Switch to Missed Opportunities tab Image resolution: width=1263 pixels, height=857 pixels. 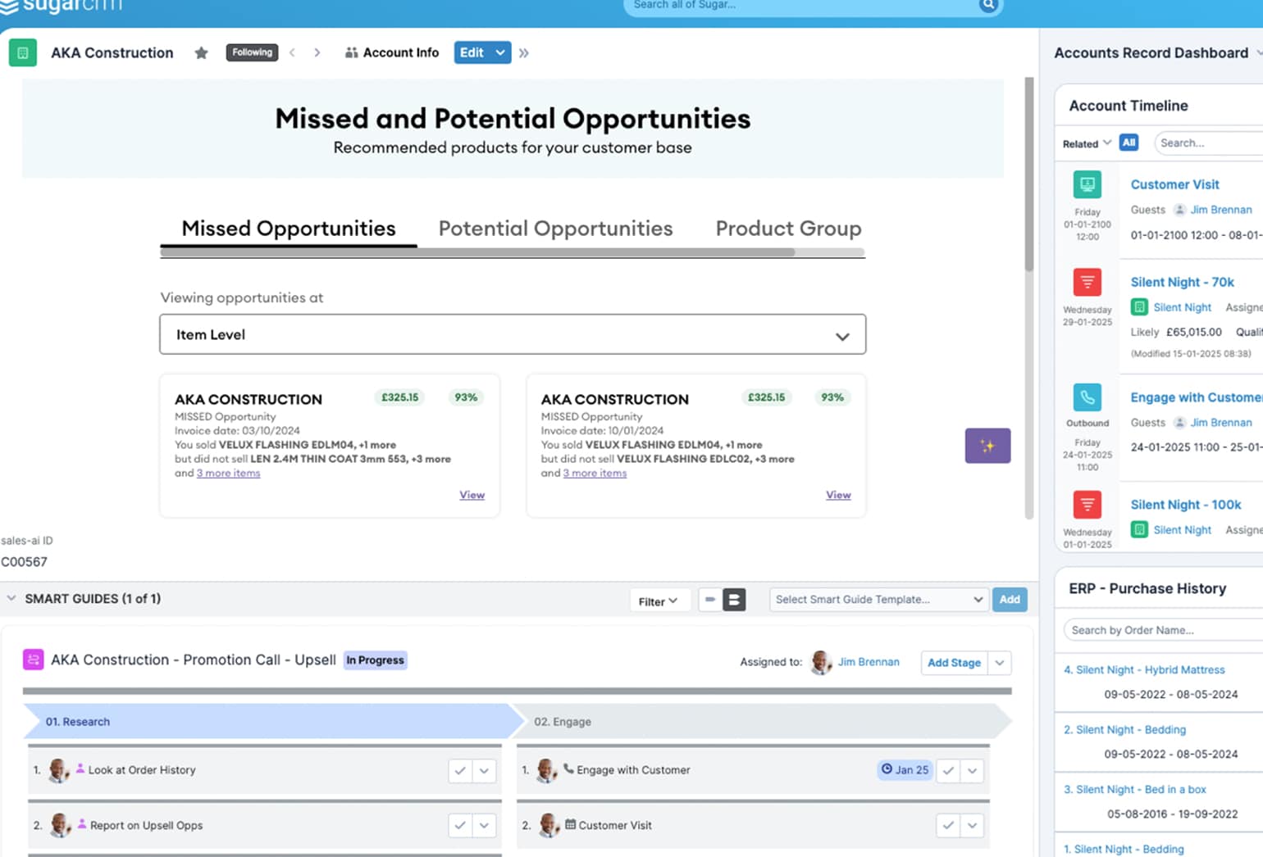(289, 229)
